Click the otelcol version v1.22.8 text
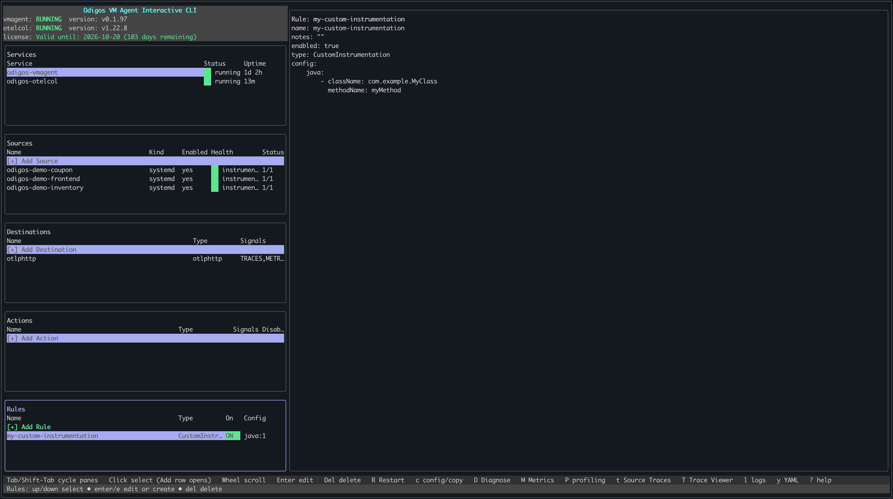Viewport: 893px width, 499px height. [98, 28]
